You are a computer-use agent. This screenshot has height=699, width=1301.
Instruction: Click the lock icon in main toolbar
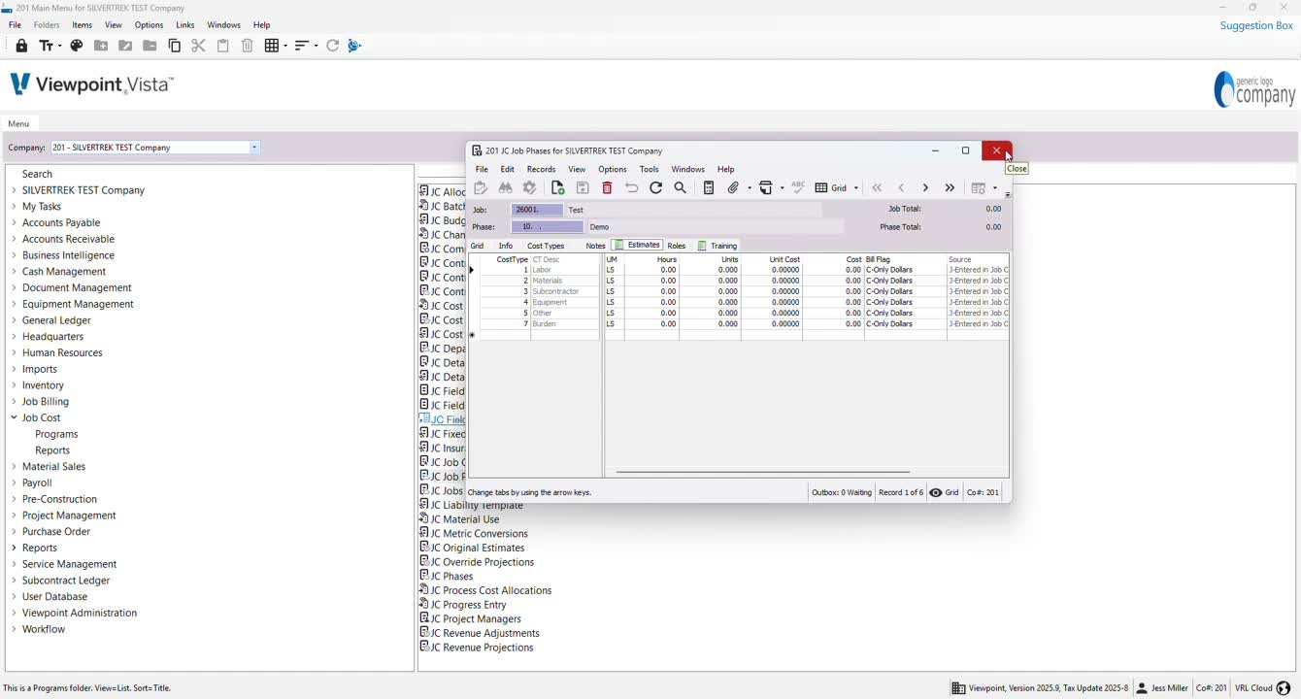21,46
